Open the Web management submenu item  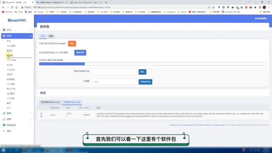click(x=11, y=46)
